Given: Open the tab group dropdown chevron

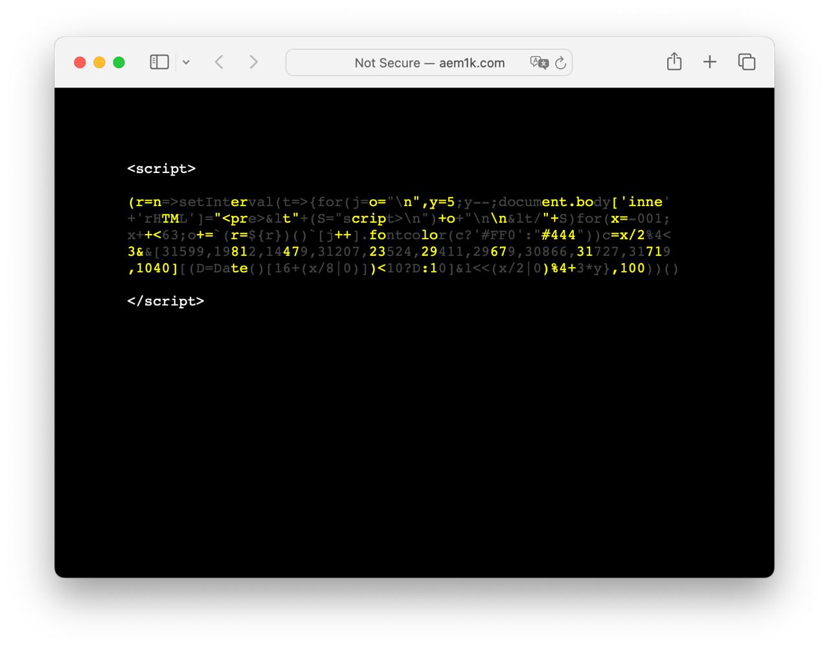Looking at the screenshot, I should pyautogui.click(x=186, y=62).
